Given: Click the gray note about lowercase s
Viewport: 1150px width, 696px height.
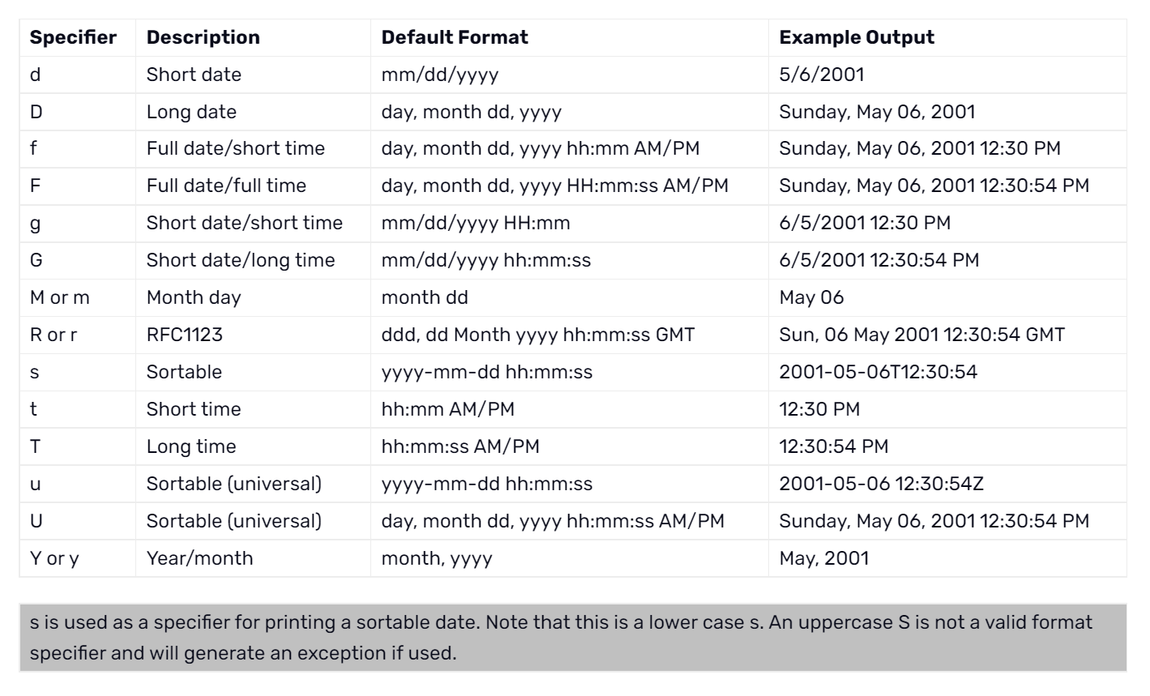Looking at the screenshot, I should [x=573, y=638].
